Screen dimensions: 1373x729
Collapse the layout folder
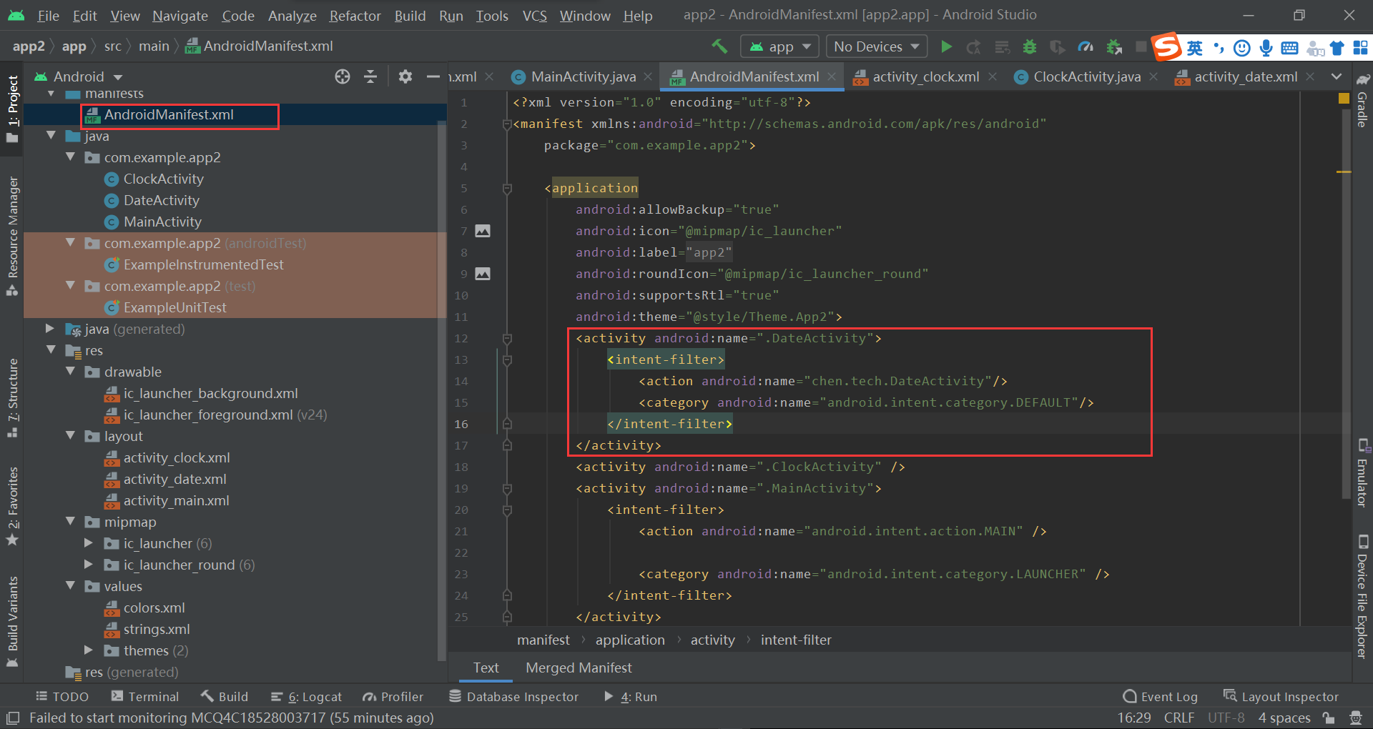pyautogui.click(x=70, y=436)
